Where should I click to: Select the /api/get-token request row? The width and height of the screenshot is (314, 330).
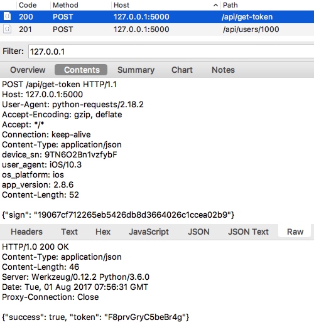click(157, 17)
